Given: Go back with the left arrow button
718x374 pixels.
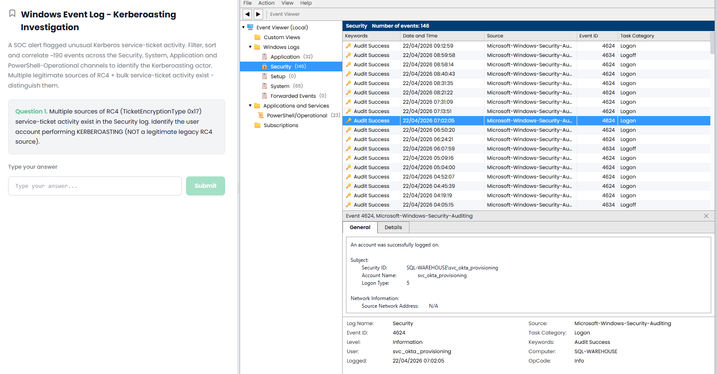Looking at the screenshot, I should 247,14.
